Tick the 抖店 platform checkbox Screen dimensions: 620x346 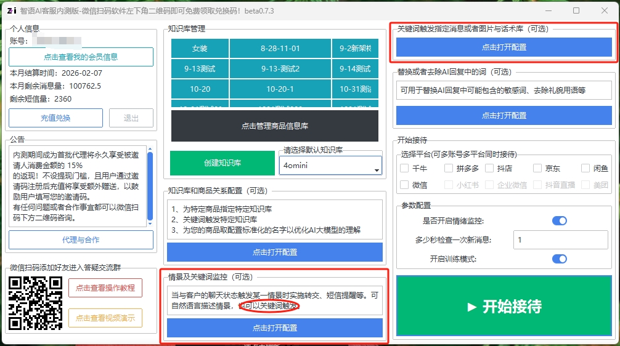point(489,168)
